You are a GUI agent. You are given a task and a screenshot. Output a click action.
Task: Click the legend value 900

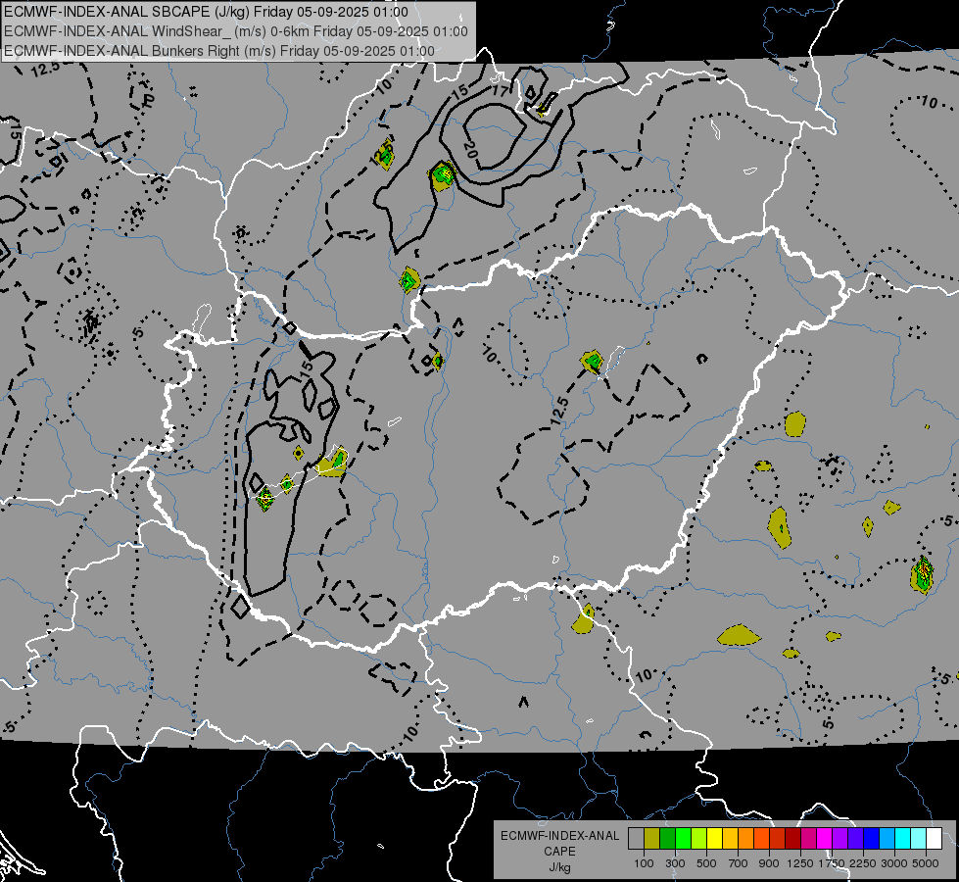click(x=769, y=863)
